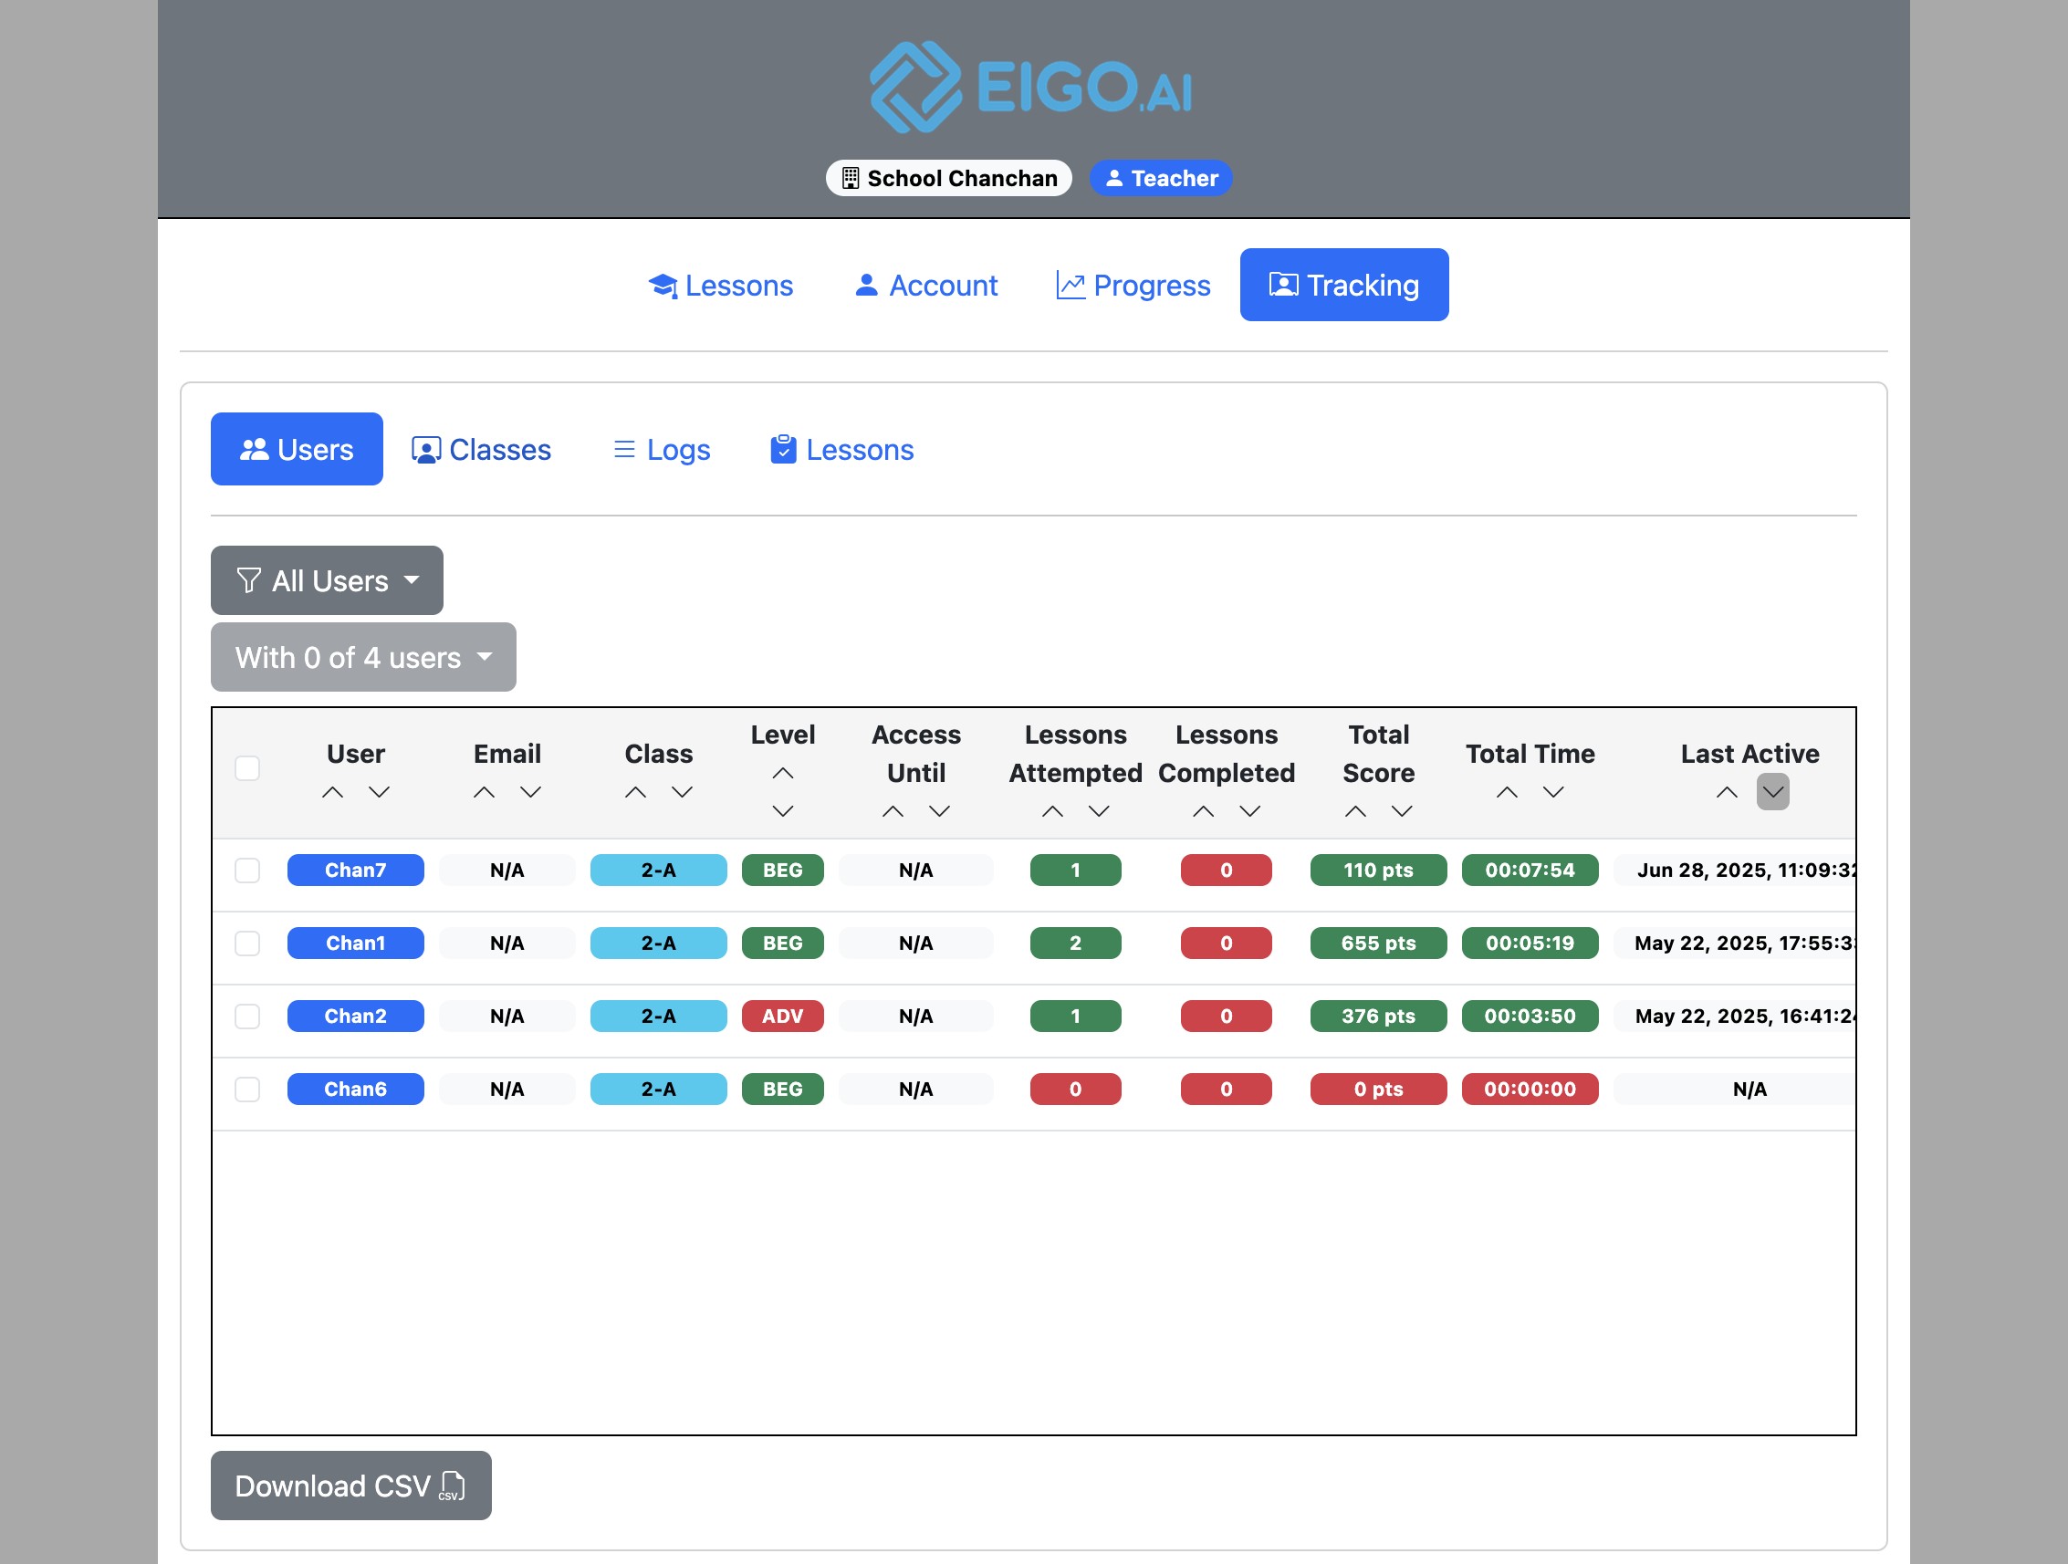Image resolution: width=2068 pixels, height=1564 pixels.
Task: Sort User column descending arrow
Action: [x=379, y=792]
